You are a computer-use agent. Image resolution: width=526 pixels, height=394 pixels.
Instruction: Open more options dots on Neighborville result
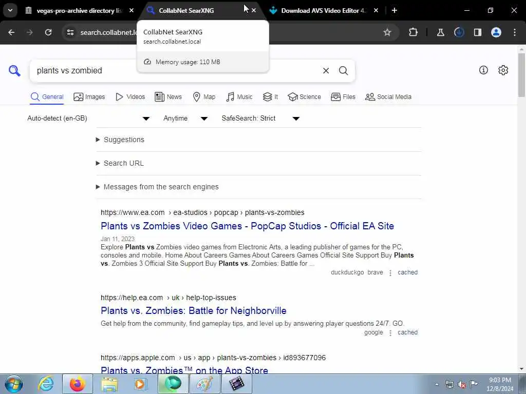(x=390, y=332)
